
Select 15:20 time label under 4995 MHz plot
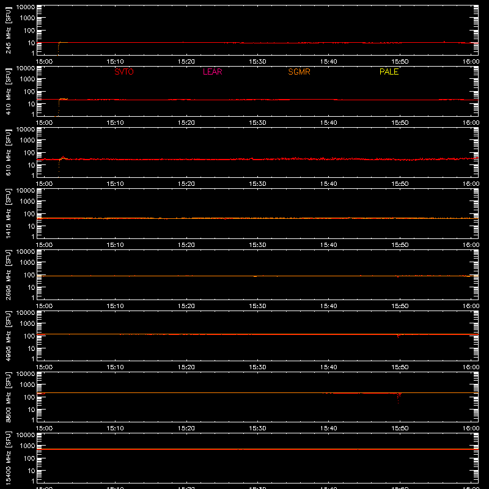[186, 367]
